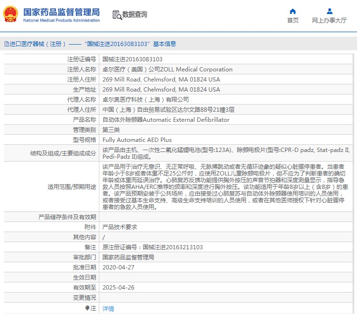Screen dimensions: 357x315
Task: Click the Fully Automatic AED Plus model cell
Action: [x=137, y=140]
